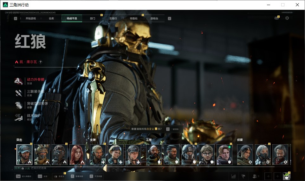Select the 三联装手炮 skill icon
Image resolution: width=305 pixels, height=181 pixels.
pos(19,93)
